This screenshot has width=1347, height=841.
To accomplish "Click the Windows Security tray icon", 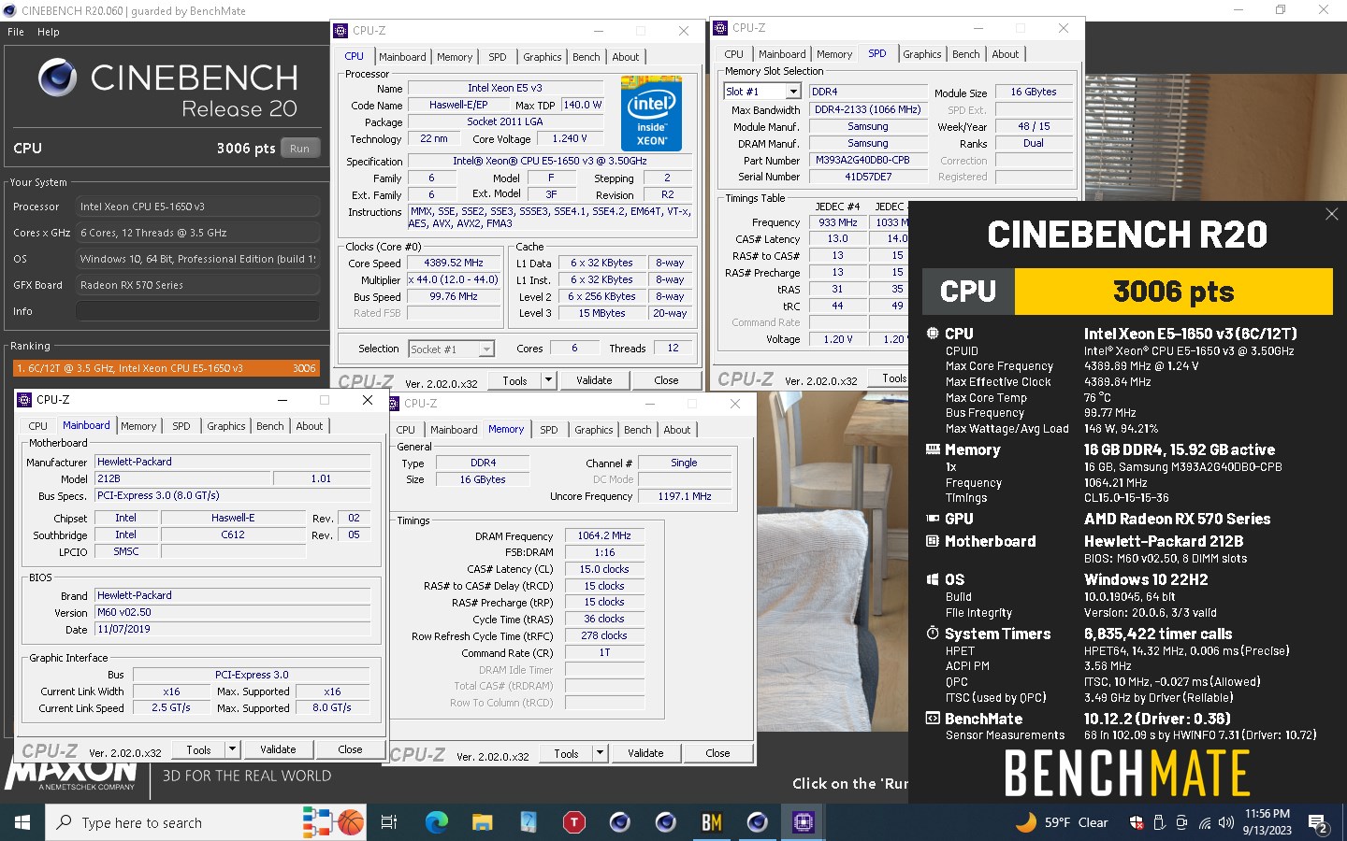I will click(x=1137, y=823).
